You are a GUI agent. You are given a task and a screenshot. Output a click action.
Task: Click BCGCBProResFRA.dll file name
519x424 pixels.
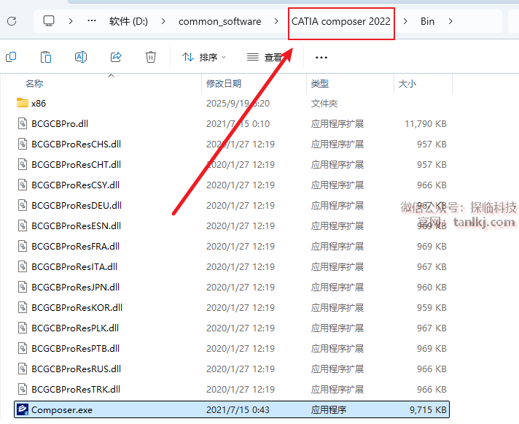(76, 247)
